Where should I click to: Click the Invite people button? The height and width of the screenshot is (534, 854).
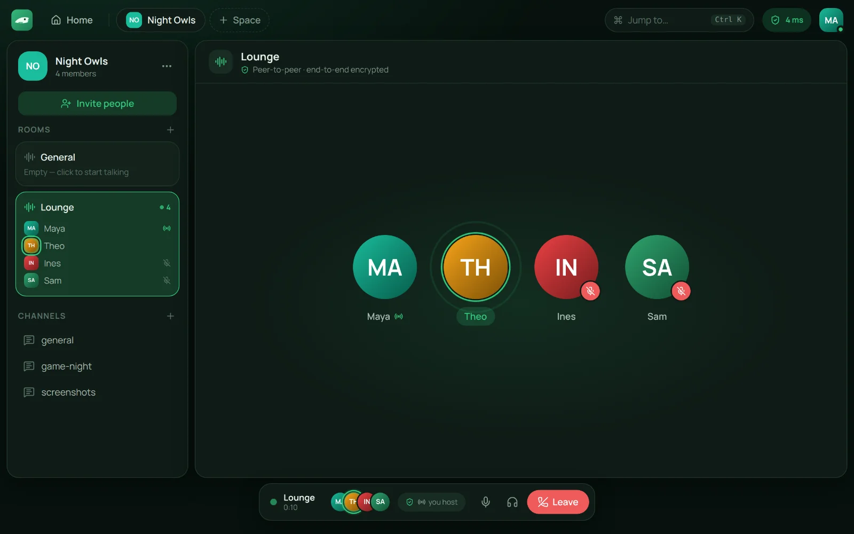point(97,104)
